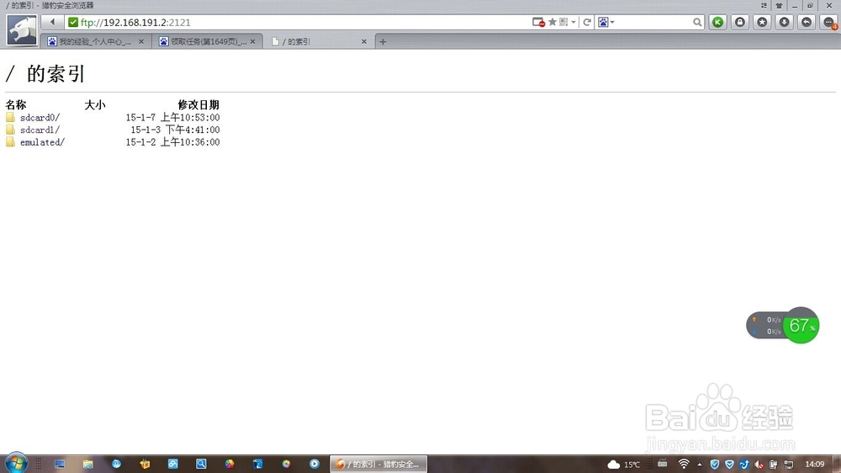Go back with the browser back arrow
841x473 pixels.
52,22
